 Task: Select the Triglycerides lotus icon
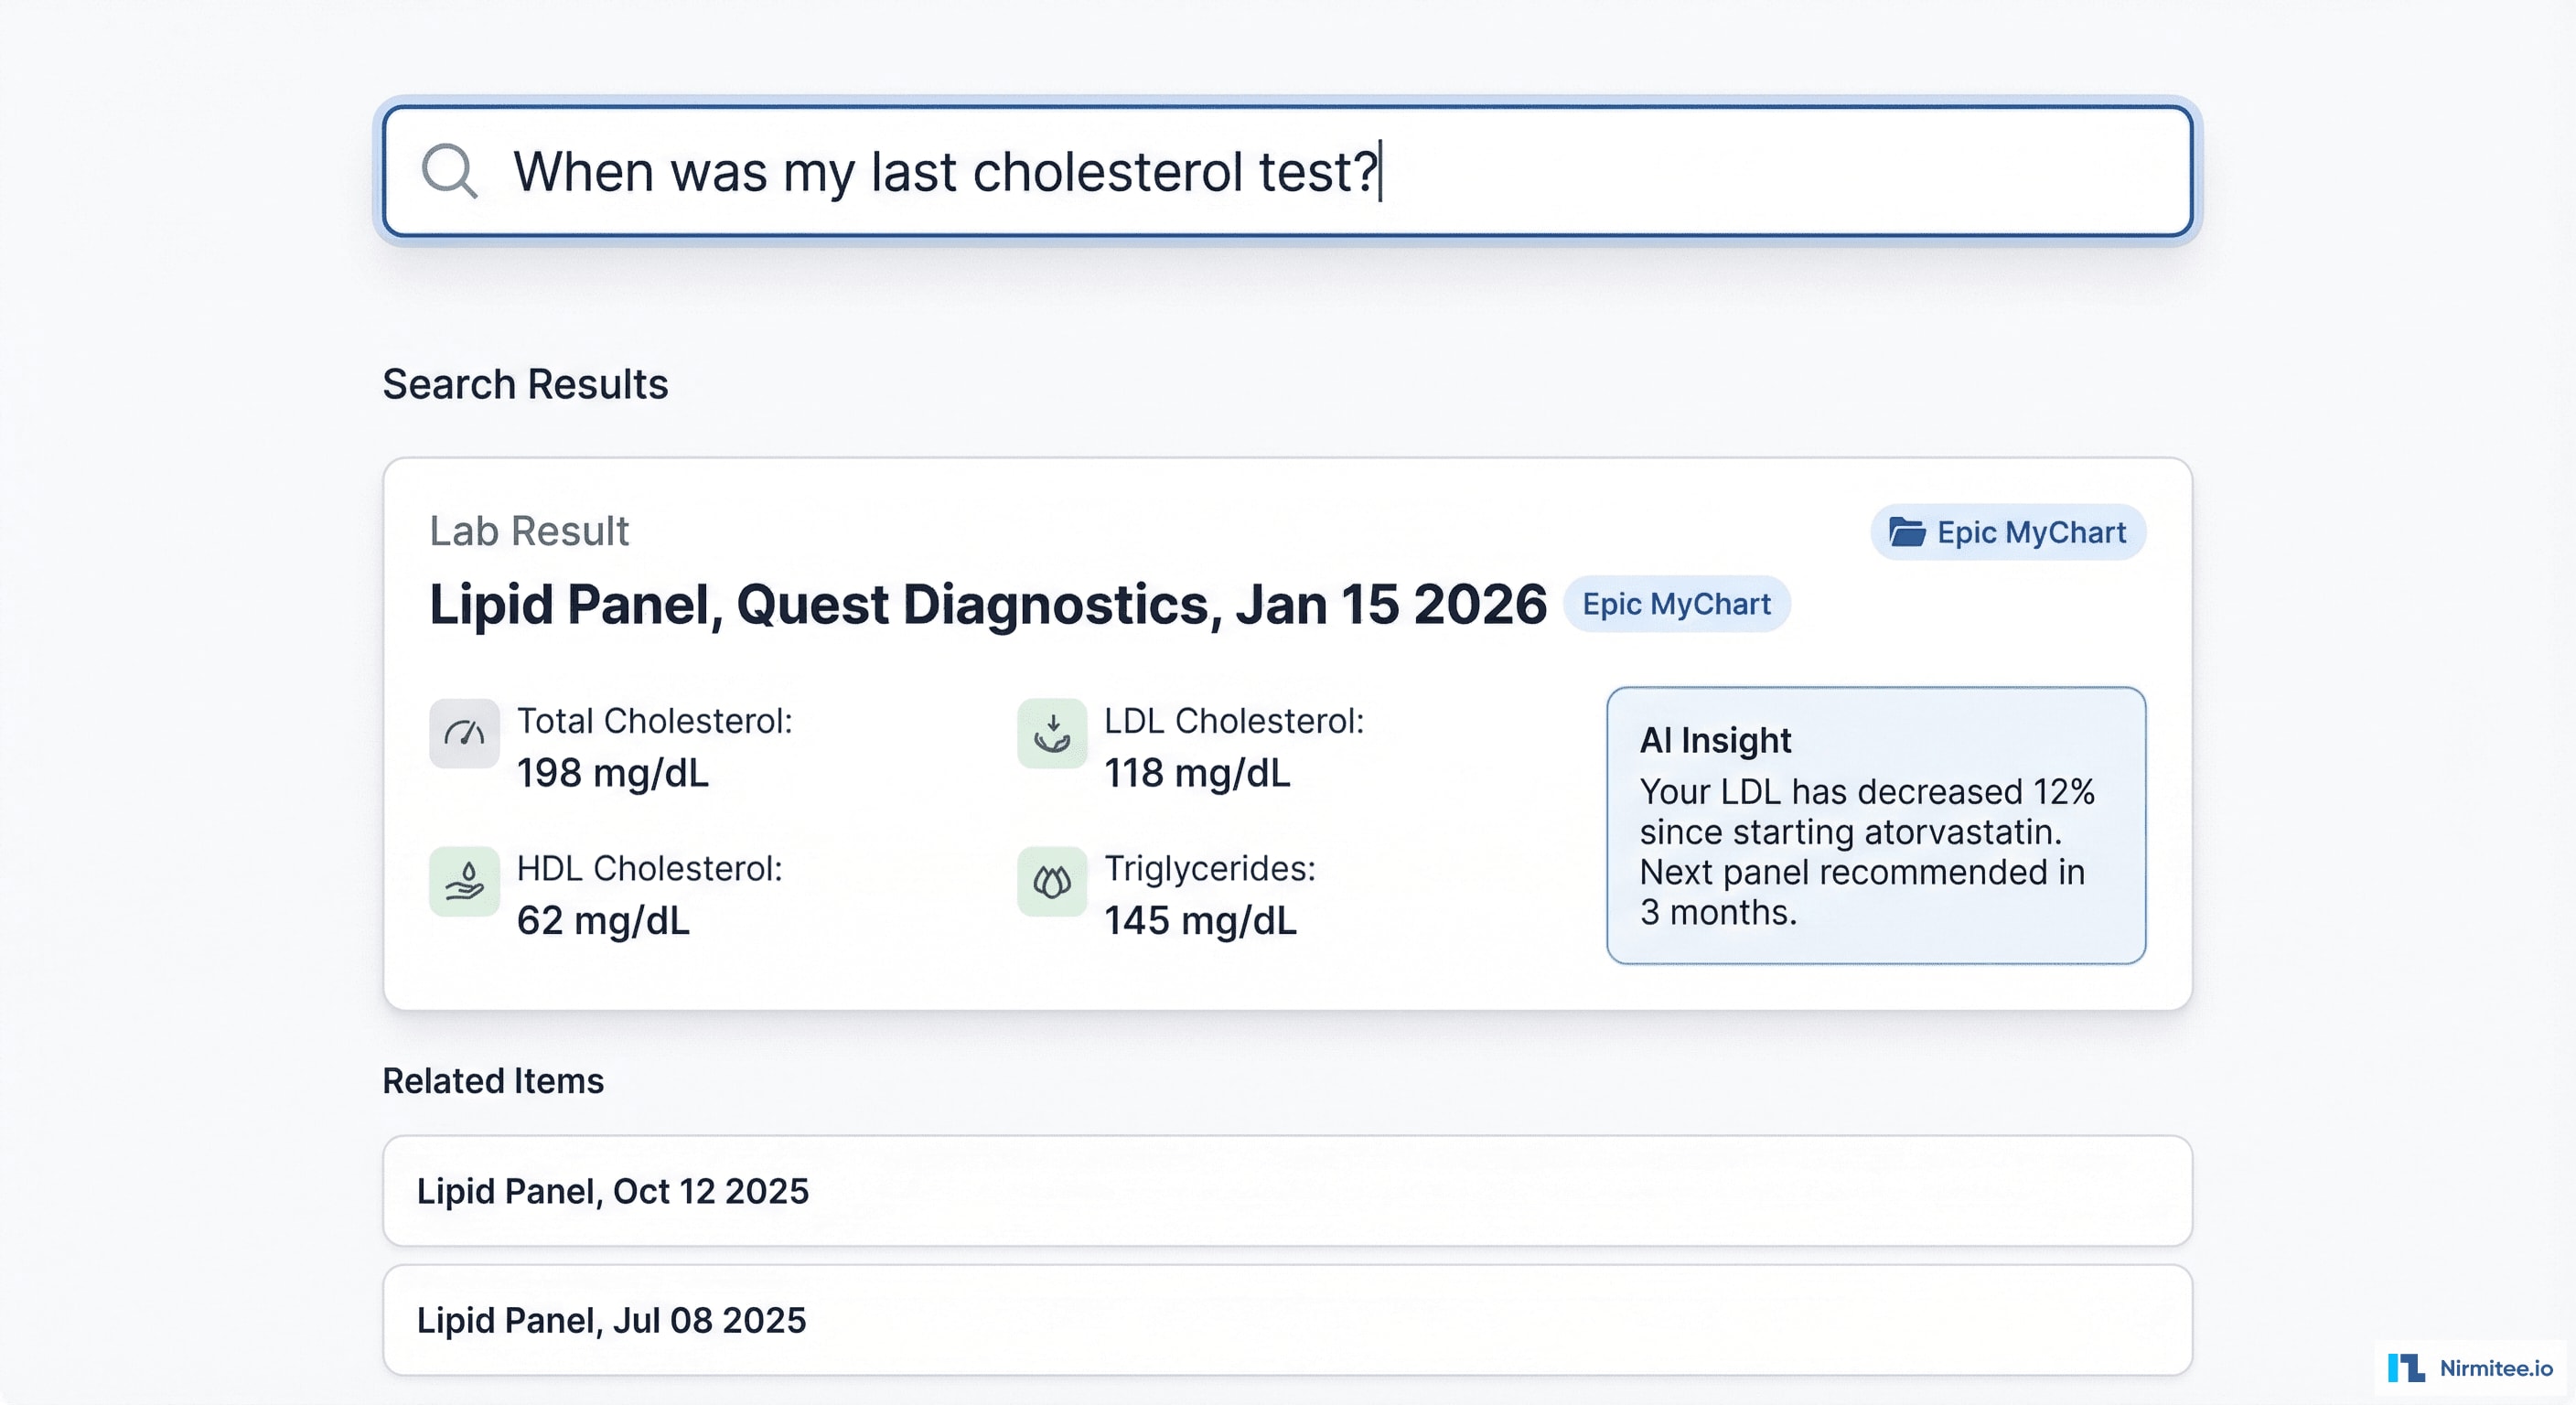(1051, 883)
